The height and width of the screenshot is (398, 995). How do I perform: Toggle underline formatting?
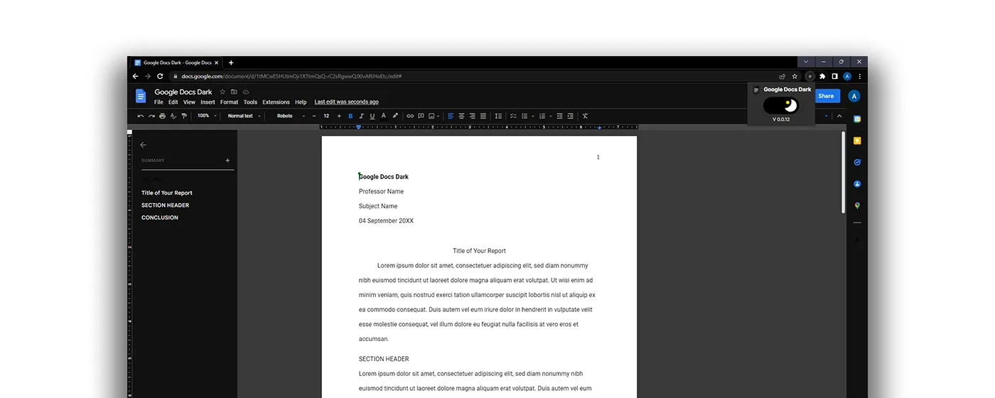pos(372,116)
